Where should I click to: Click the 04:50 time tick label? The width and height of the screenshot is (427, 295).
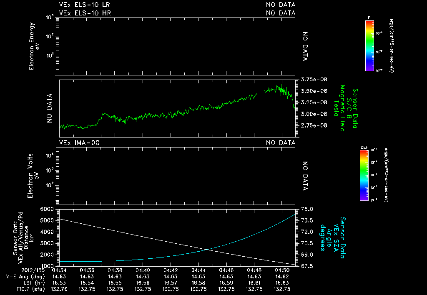(x=282, y=270)
